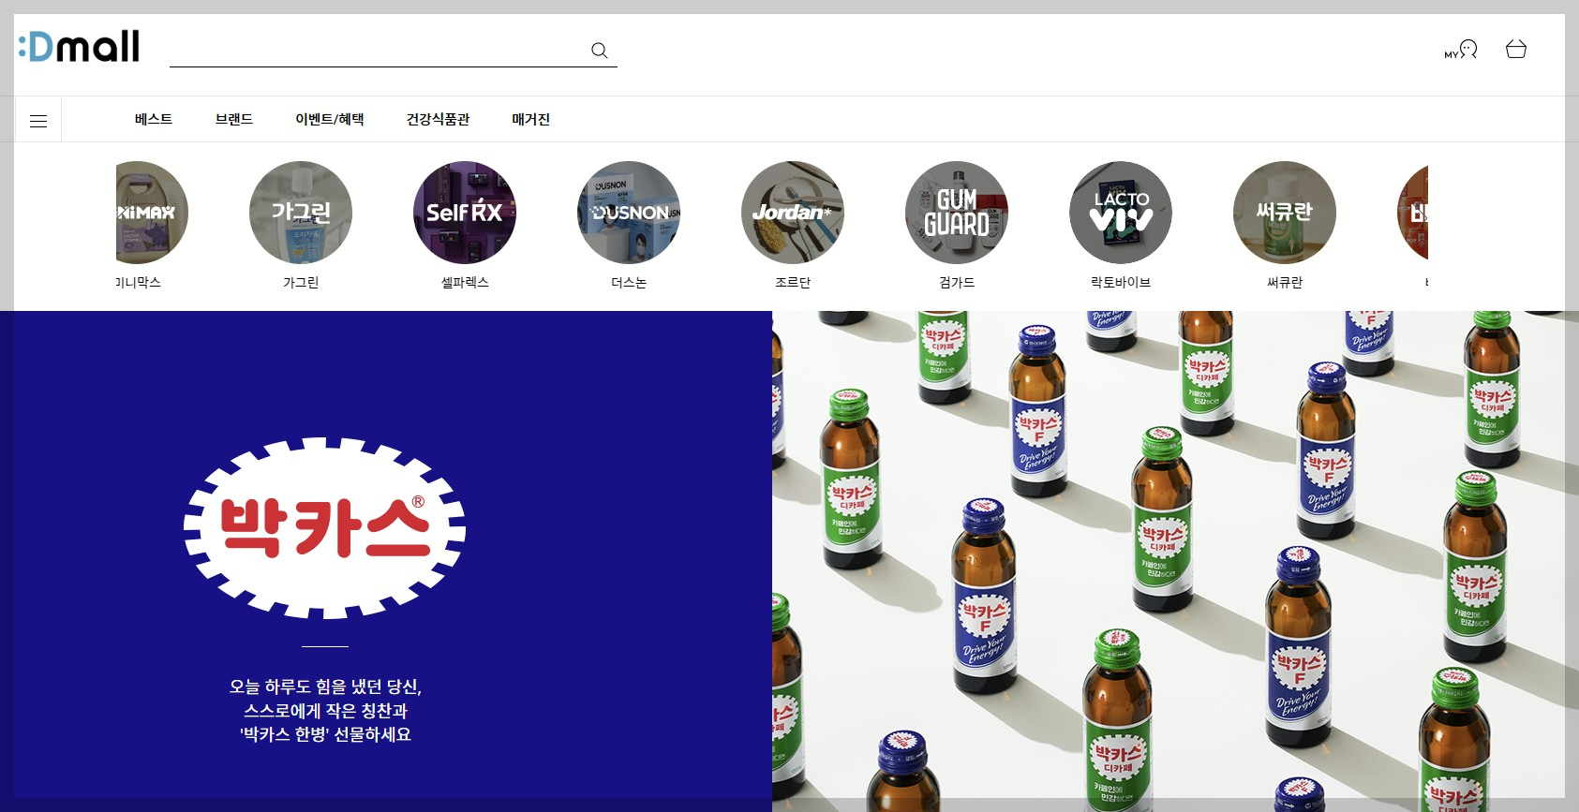Click the 락토바이브 brand label
1579x812 pixels.
[1121, 282]
